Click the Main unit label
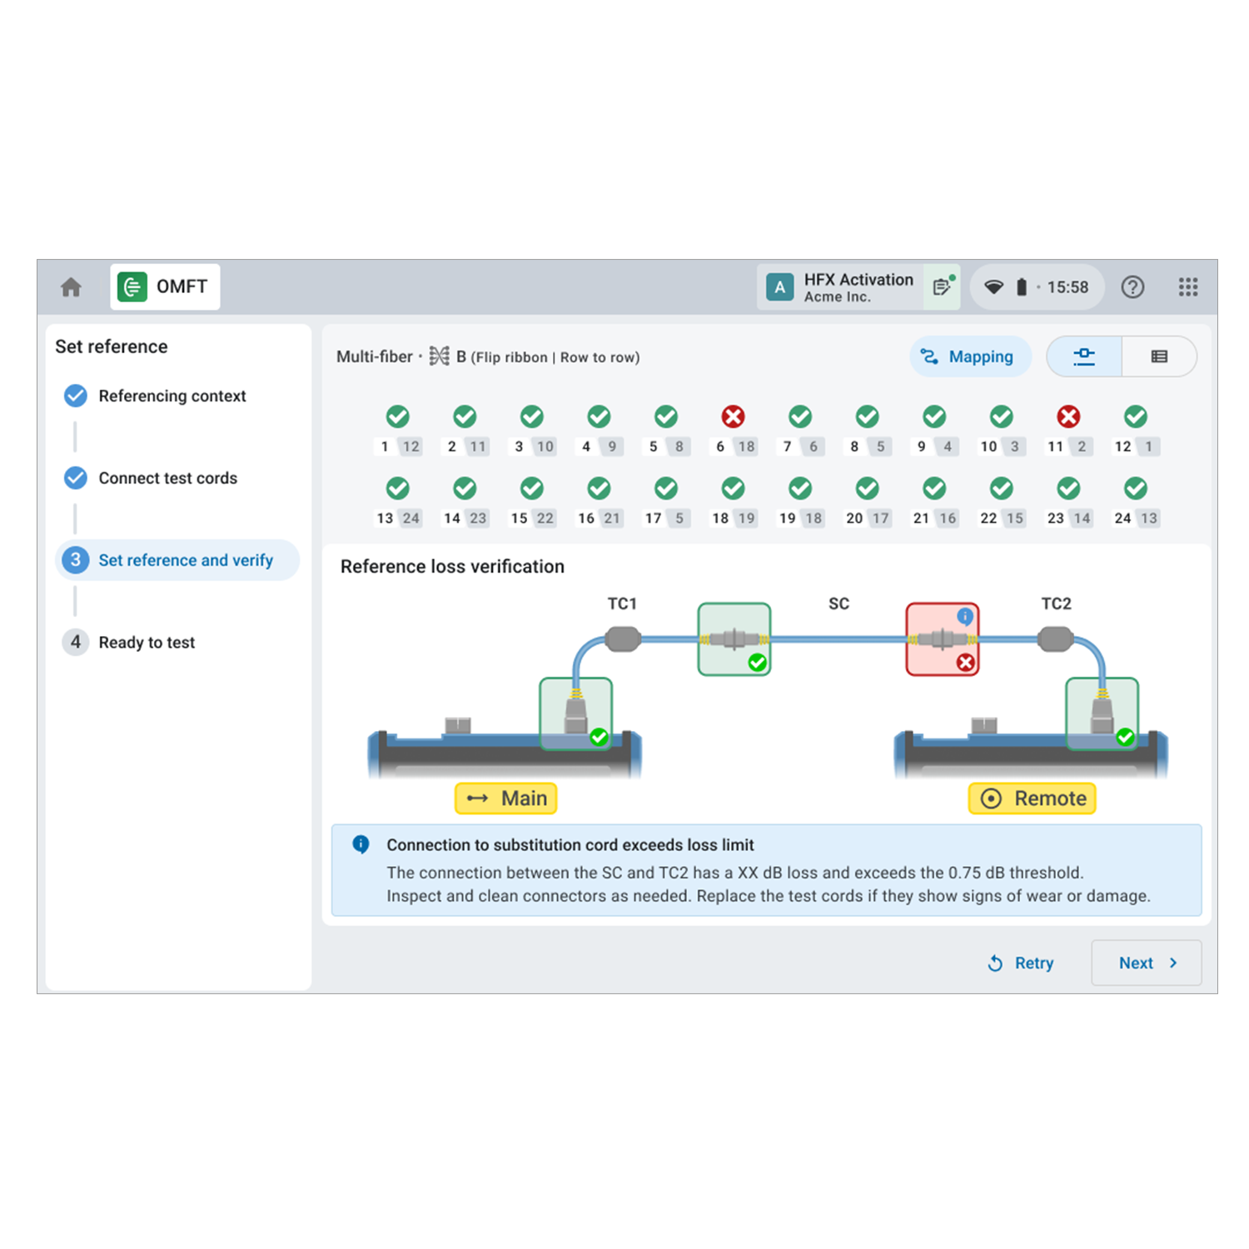 click(506, 799)
